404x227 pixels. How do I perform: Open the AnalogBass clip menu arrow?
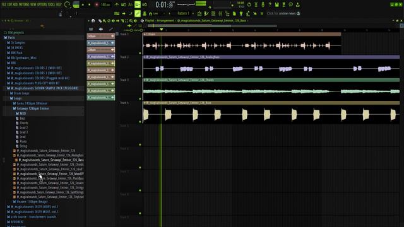[x=145, y=57]
